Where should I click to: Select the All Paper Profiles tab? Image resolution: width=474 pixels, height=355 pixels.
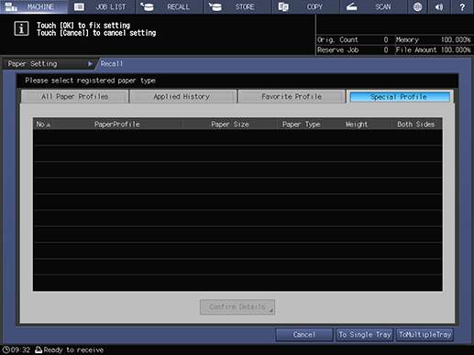pos(75,97)
